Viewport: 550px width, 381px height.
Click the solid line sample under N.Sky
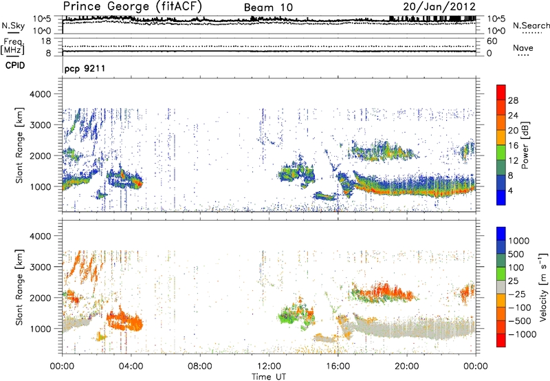pyautogui.click(x=13, y=32)
